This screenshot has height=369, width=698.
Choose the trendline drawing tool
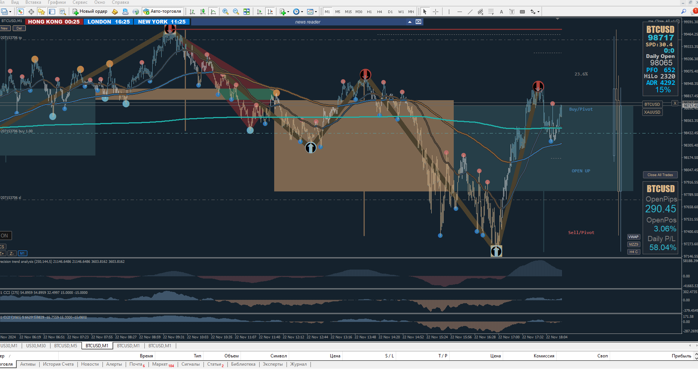tap(470, 12)
